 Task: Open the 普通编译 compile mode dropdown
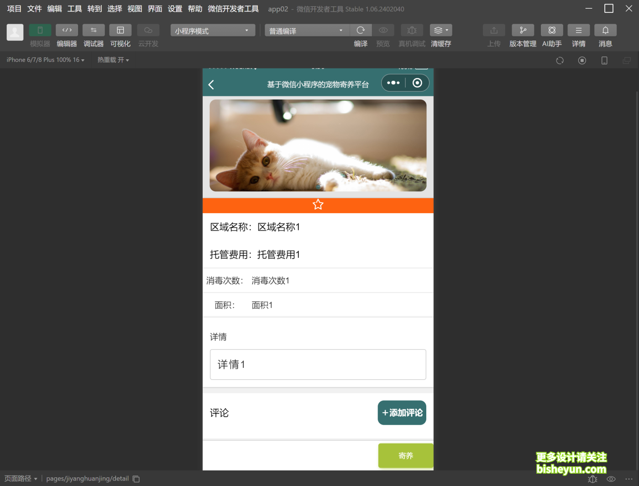[x=306, y=30]
